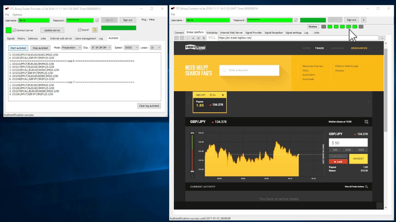Click the ITC BinaryConnect title bar icon
Image resolution: width=396 pixels, height=222 pixels.
pyautogui.click(x=172, y=9)
